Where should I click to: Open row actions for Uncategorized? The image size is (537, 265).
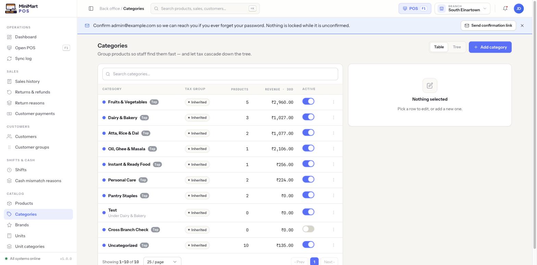click(334, 245)
